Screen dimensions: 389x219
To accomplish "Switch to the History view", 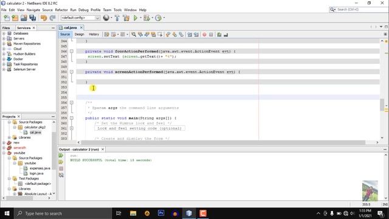I will coord(94,35).
